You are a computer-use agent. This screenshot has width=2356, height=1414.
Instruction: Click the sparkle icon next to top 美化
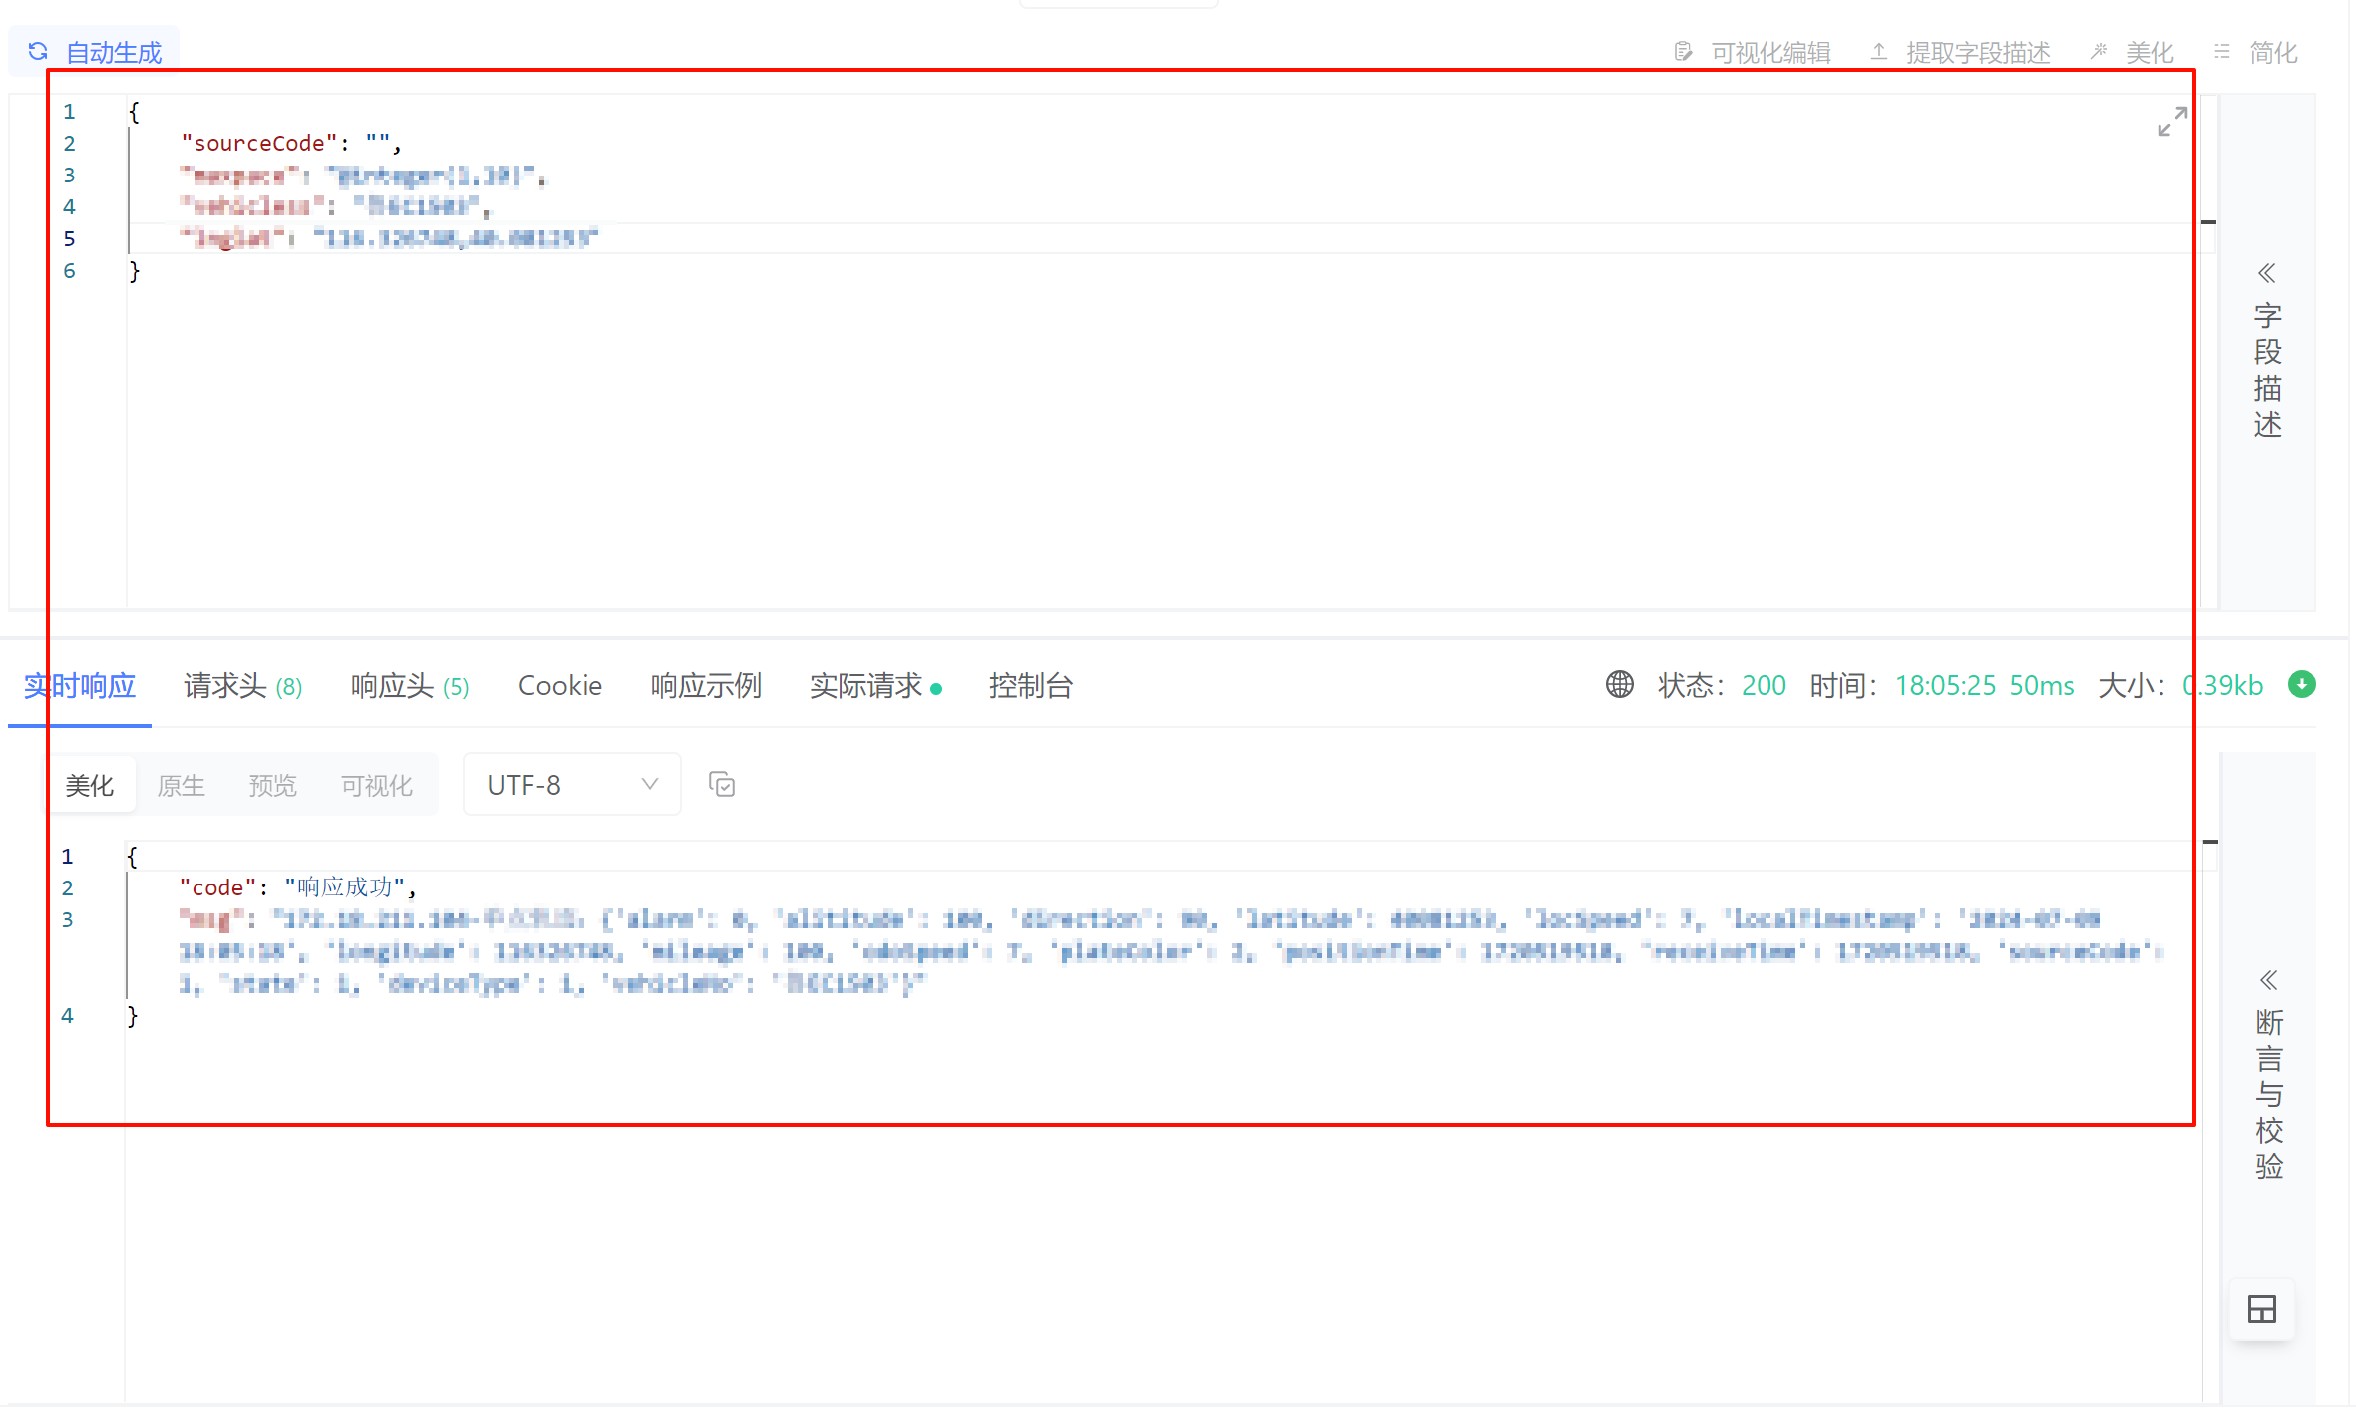coord(2099,52)
